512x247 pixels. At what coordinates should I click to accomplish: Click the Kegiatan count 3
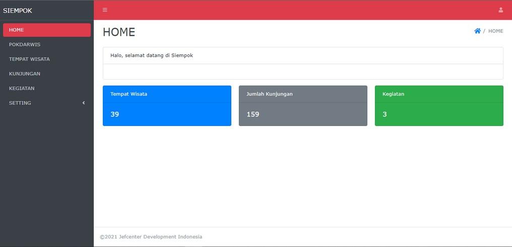[x=385, y=114]
